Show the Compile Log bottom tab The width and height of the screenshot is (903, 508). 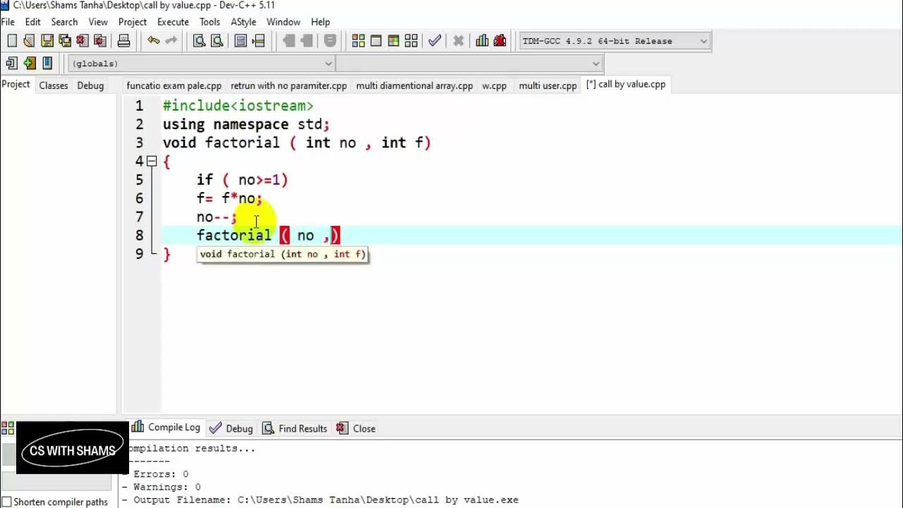[166, 427]
